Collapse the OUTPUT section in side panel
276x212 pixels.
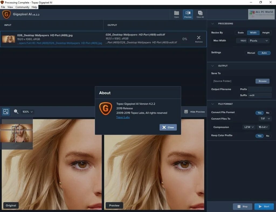pos(213,66)
